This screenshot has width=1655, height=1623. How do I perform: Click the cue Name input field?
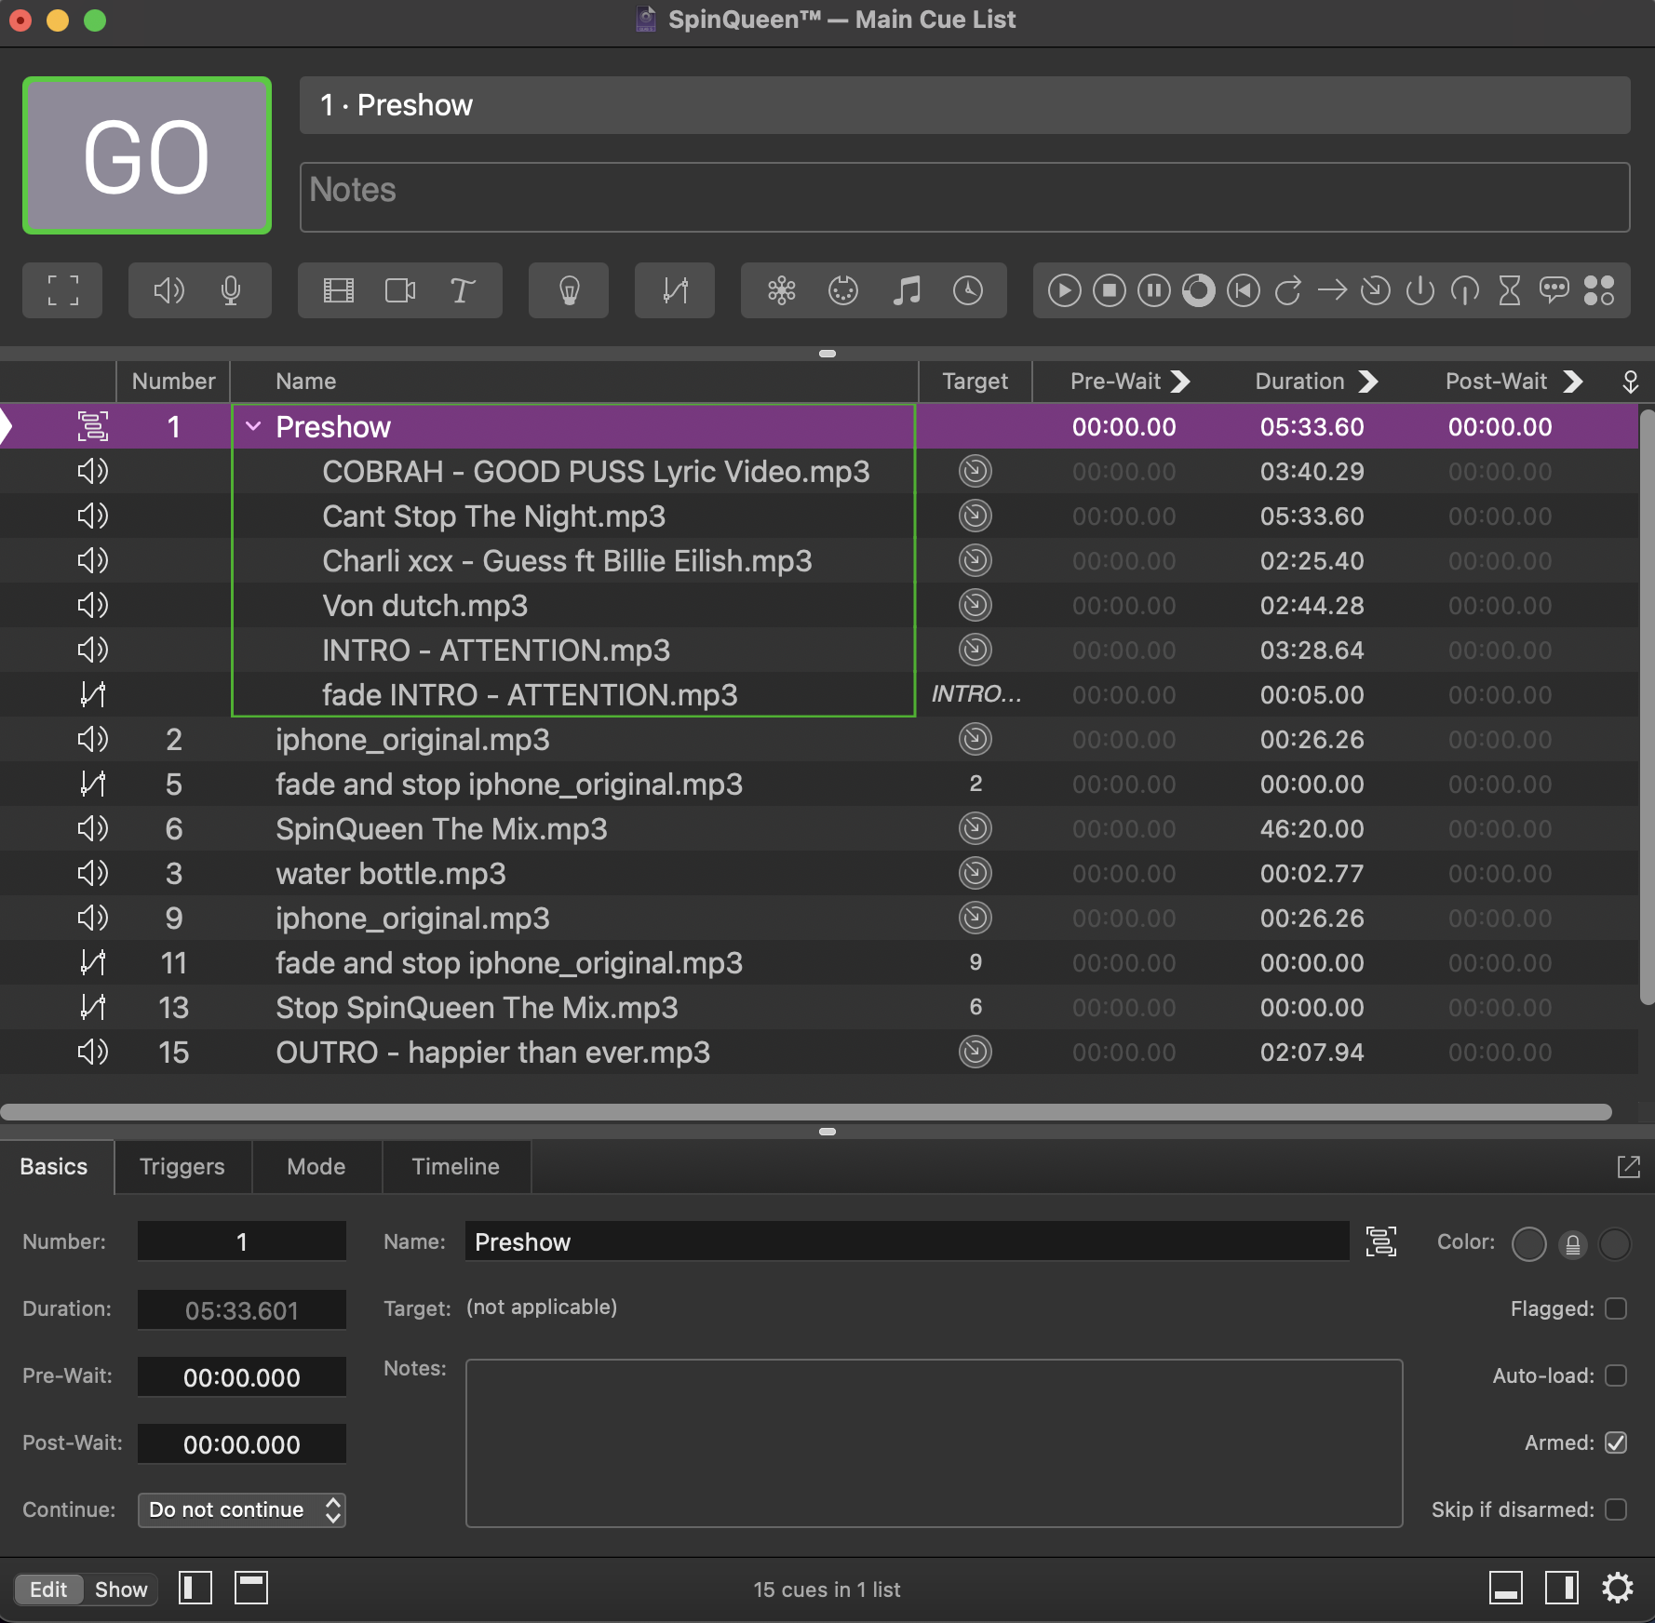[x=908, y=1241]
